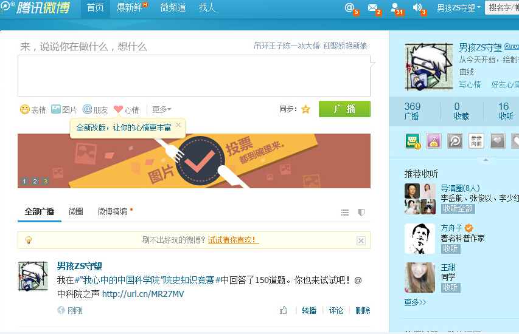Screen dimensions: 519x334
Task: Open the @ mentions notification icon
Action: tap(349, 7)
